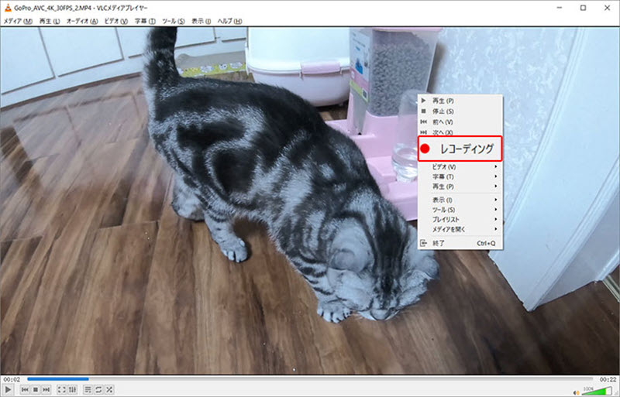The width and height of the screenshot is (620, 397).
Task: Open the 表示 (I) menu in menu bar
Action: coord(201,22)
